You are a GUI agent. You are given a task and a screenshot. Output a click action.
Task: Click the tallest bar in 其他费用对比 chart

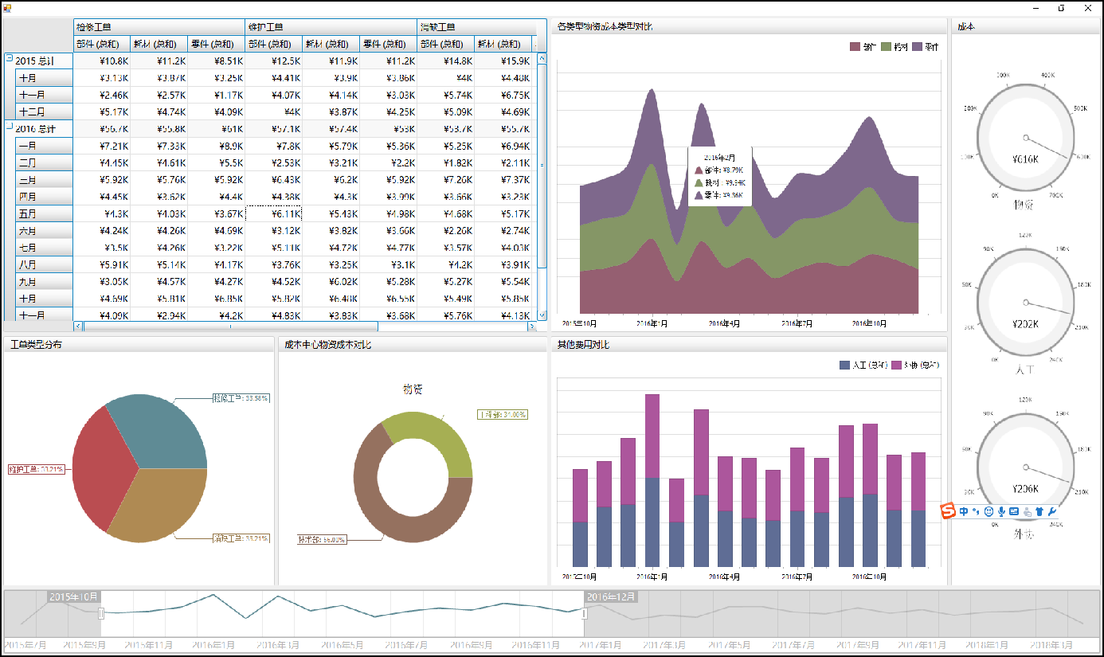click(652, 480)
